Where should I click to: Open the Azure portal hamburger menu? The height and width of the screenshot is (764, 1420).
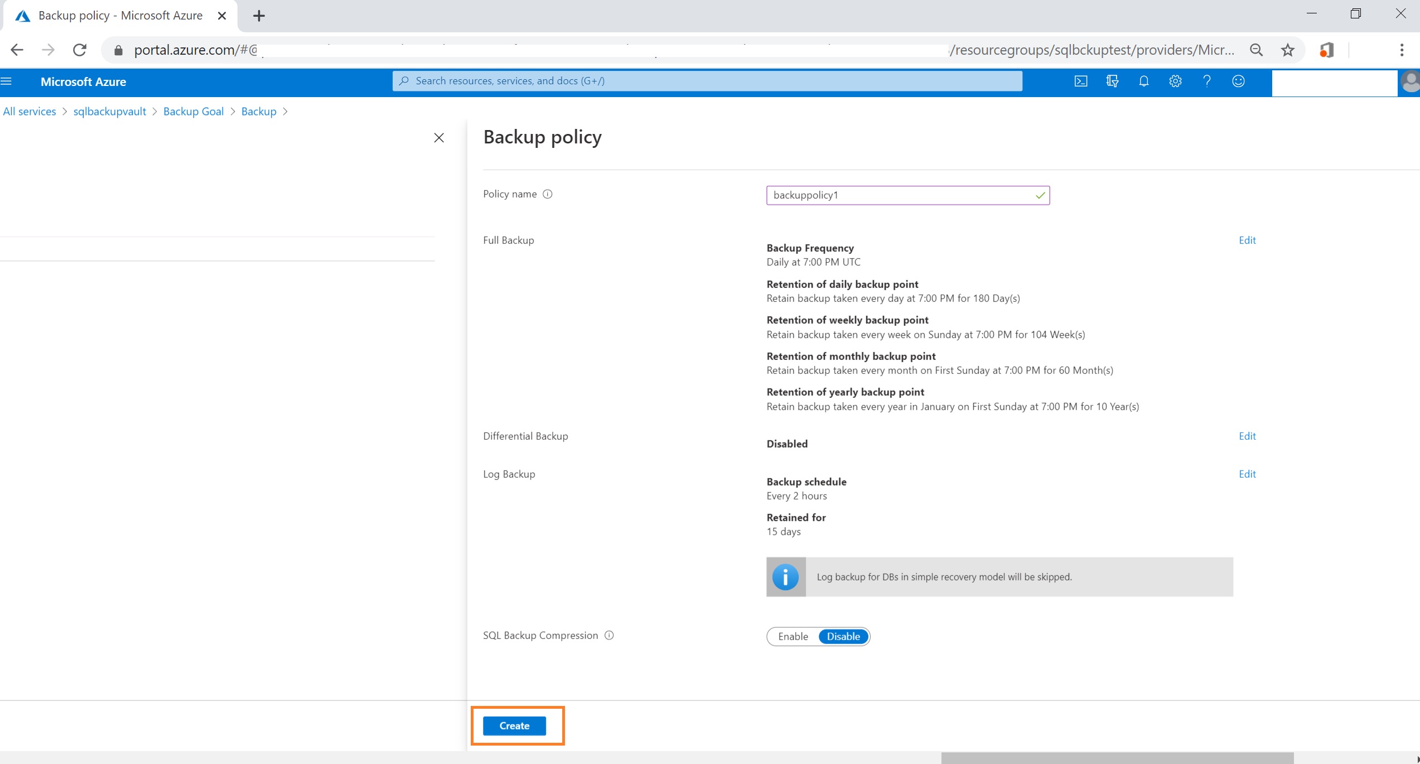pyautogui.click(x=7, y=81)
